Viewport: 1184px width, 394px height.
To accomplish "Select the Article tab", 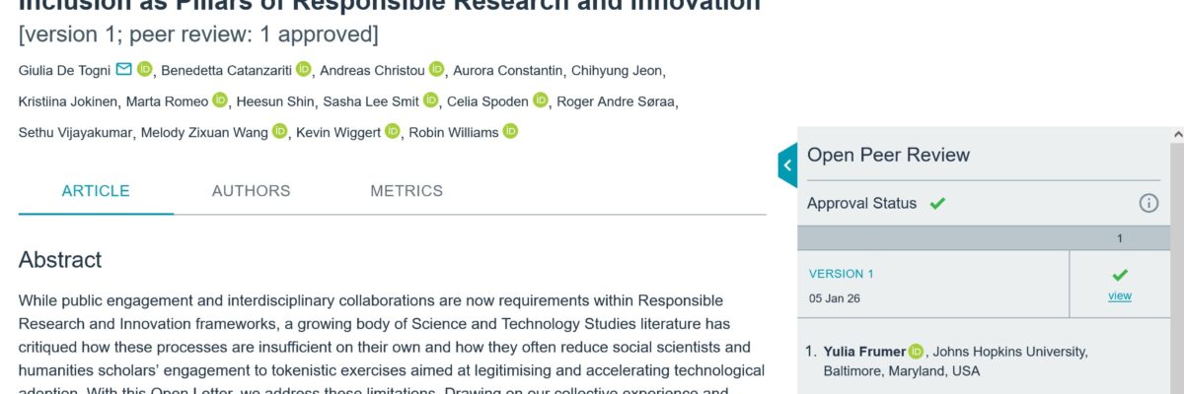I will 96,191.
